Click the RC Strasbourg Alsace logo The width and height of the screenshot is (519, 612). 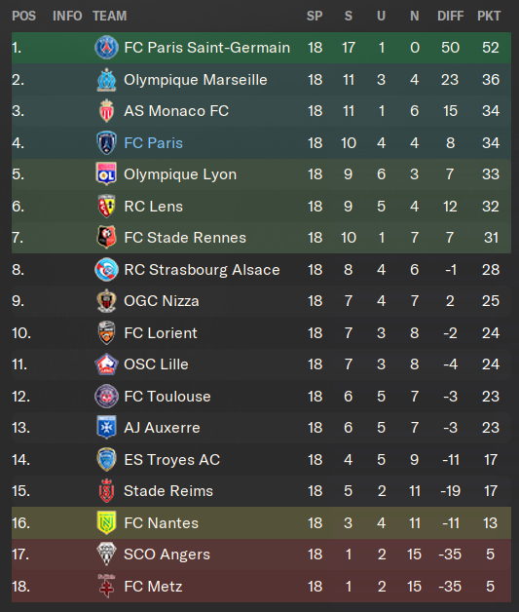pos(106,269)
